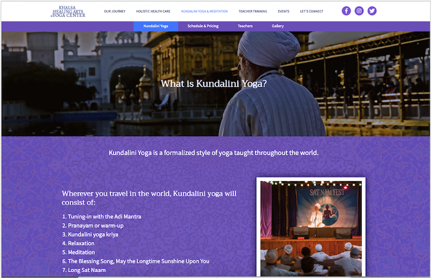This screenshot has width=431, height=278.
Task: Open the Let's Connect menu
Action: click(312, 11)
